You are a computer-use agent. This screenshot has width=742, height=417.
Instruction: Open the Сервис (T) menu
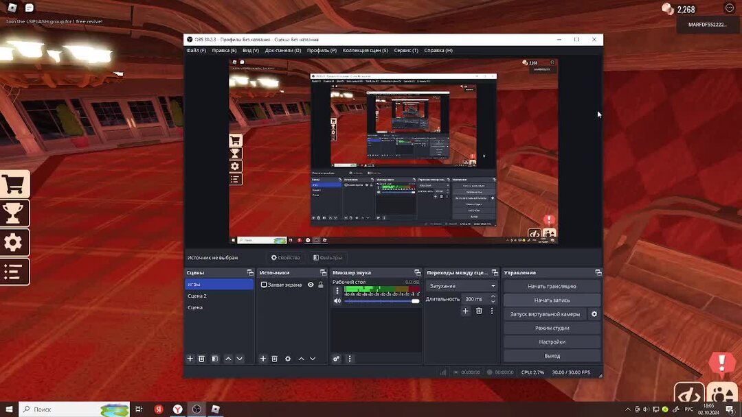pos(406,51)
